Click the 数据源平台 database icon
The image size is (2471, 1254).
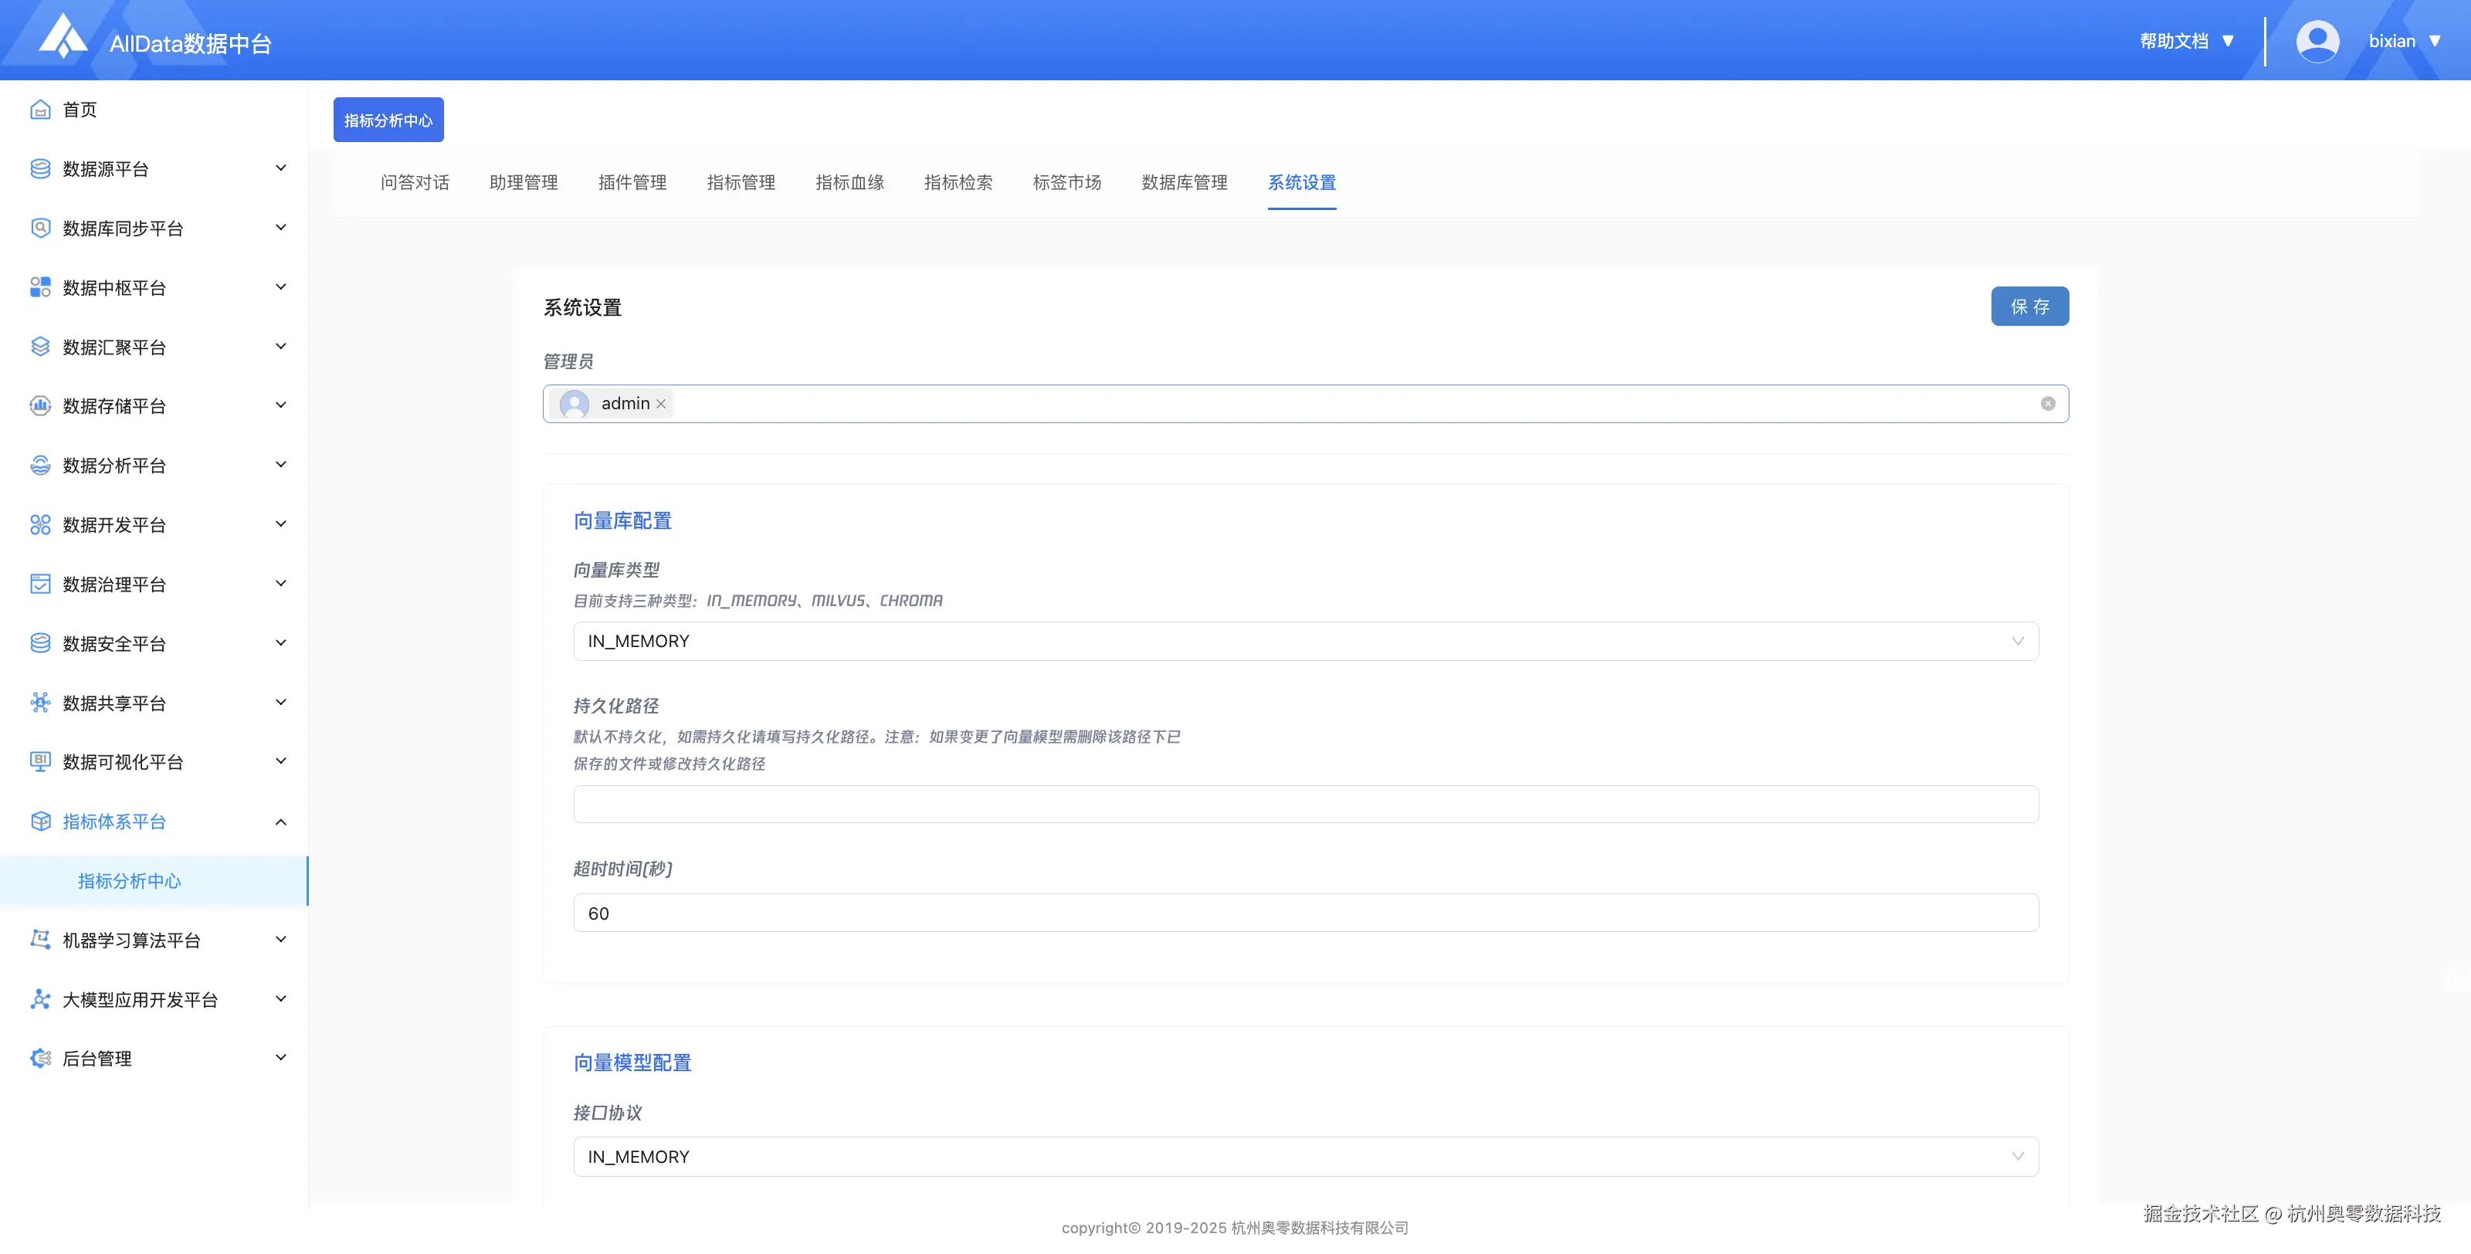40,169
